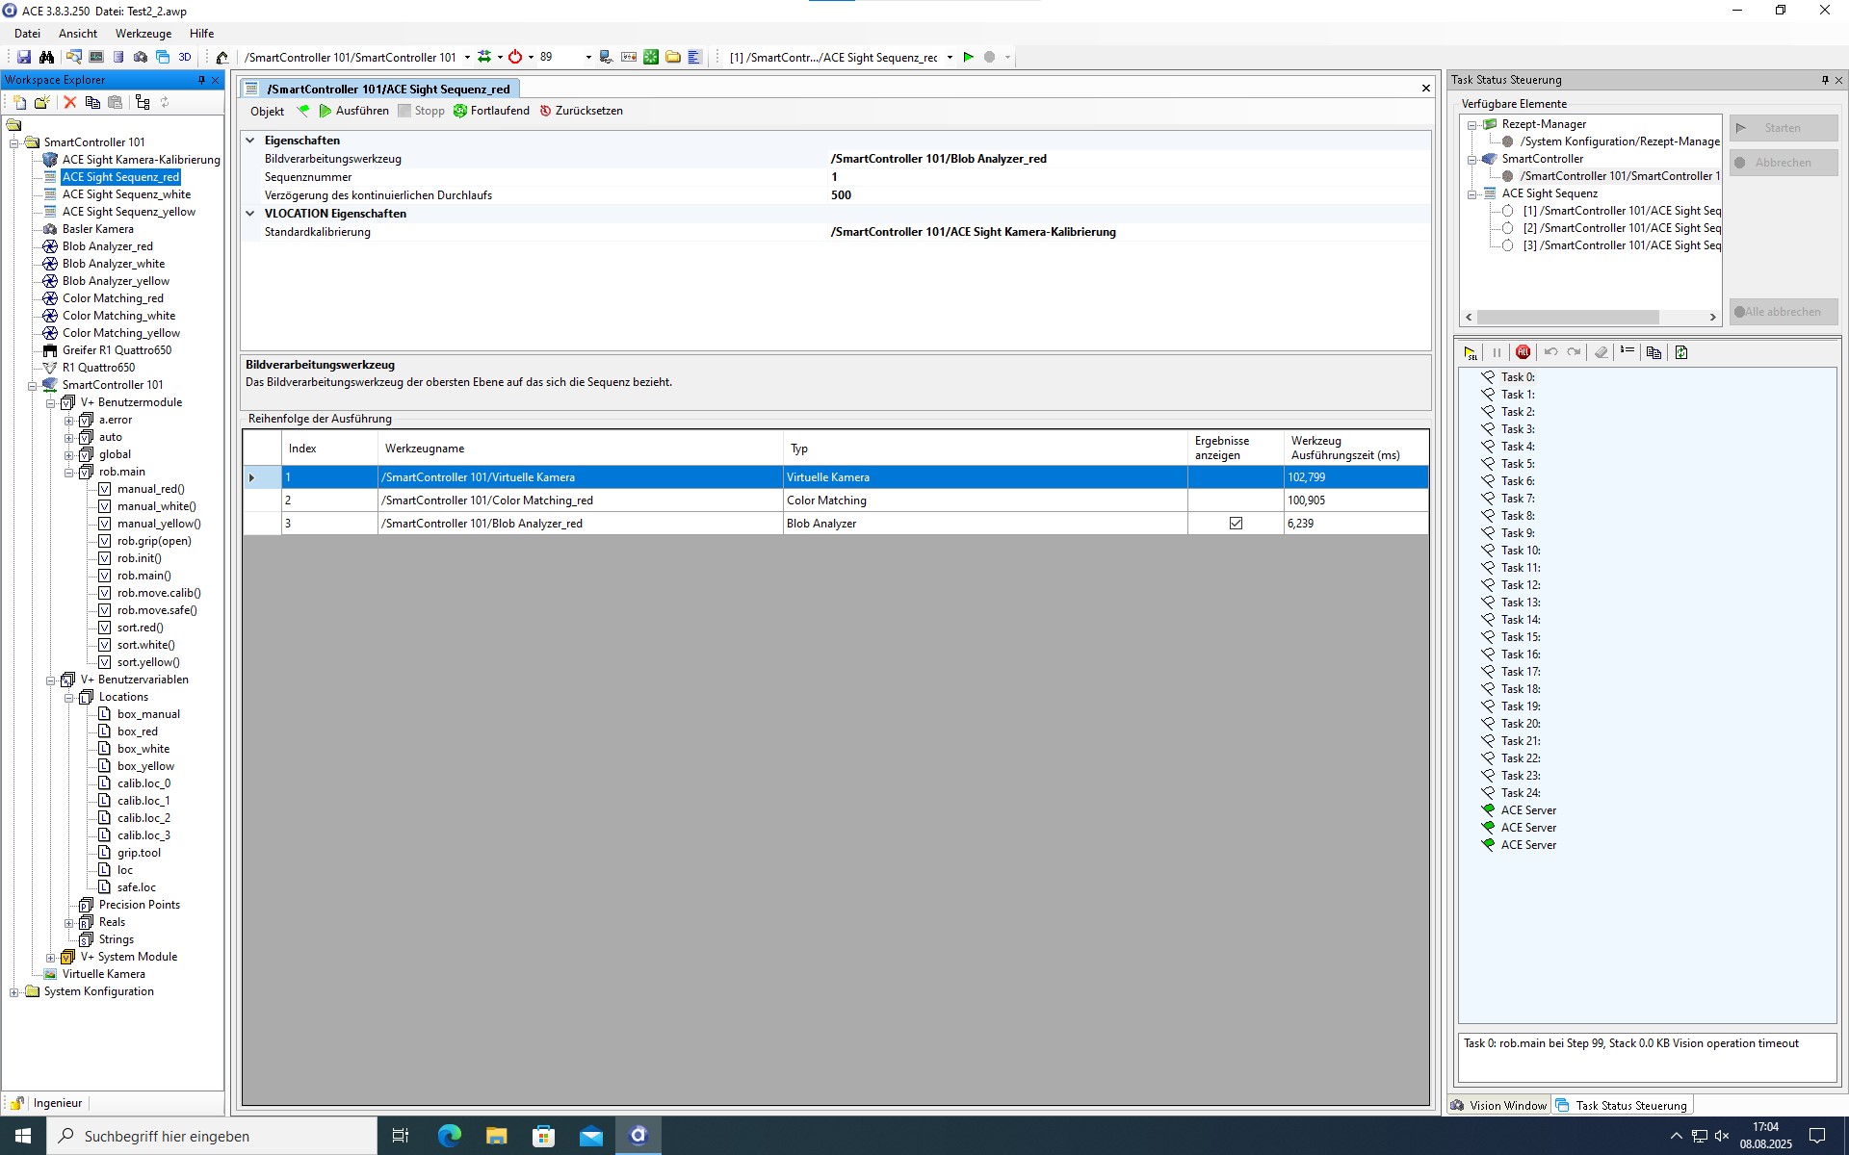Open the Werkzeuge menu
Viewport: 1849px width, 1155px height.
pyautogui.click(x=143, y=34)
